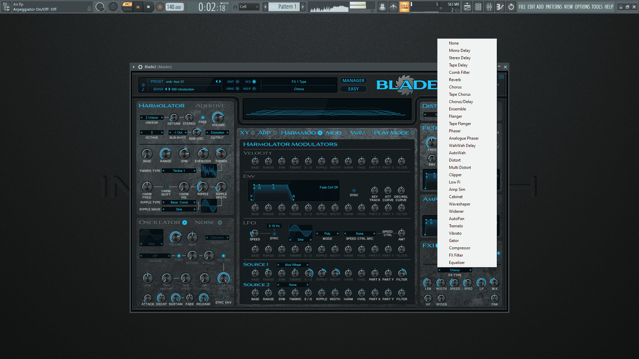Open the Cell snap dropdown
Screen dimensions: 639x359
(249, 7)
